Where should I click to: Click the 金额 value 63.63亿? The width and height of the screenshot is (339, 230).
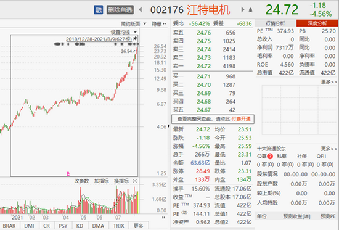[200, 163]
